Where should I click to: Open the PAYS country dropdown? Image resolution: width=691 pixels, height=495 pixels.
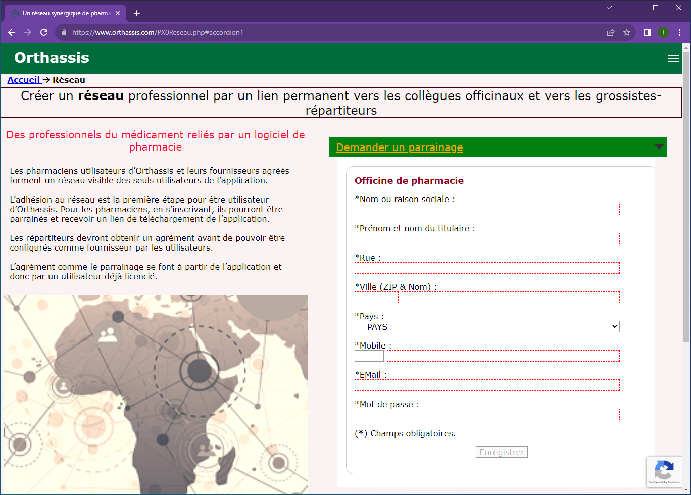487,327
